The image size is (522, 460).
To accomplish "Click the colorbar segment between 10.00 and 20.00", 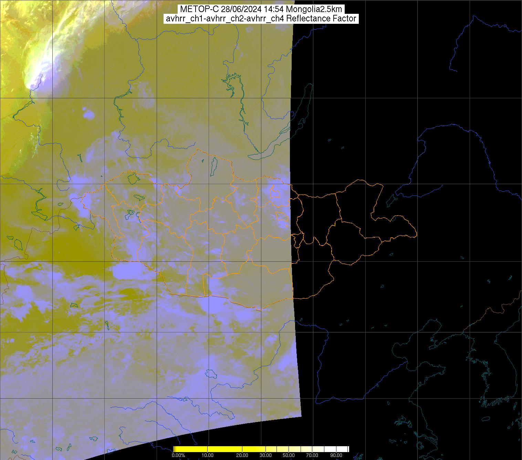I will point(225,449).
